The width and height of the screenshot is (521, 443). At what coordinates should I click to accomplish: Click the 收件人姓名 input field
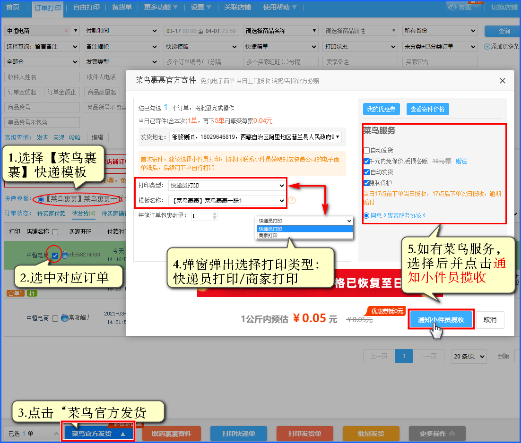point(42,77)
